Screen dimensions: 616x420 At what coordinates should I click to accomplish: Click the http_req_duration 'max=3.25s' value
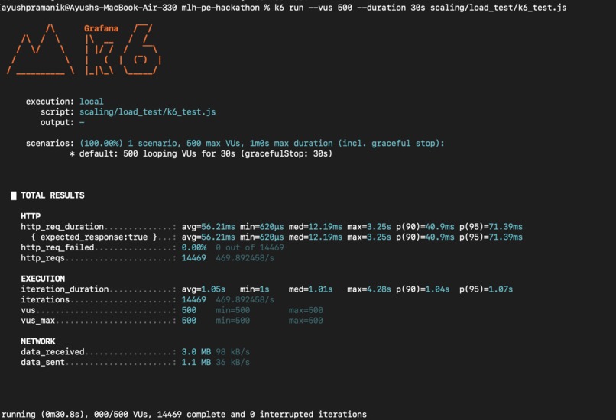coord(369,227)
